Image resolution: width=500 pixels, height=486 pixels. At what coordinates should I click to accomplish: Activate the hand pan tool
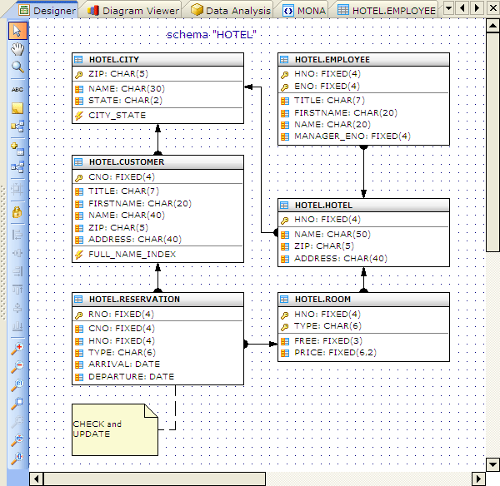pyautogui.click(x=17, y=49)
